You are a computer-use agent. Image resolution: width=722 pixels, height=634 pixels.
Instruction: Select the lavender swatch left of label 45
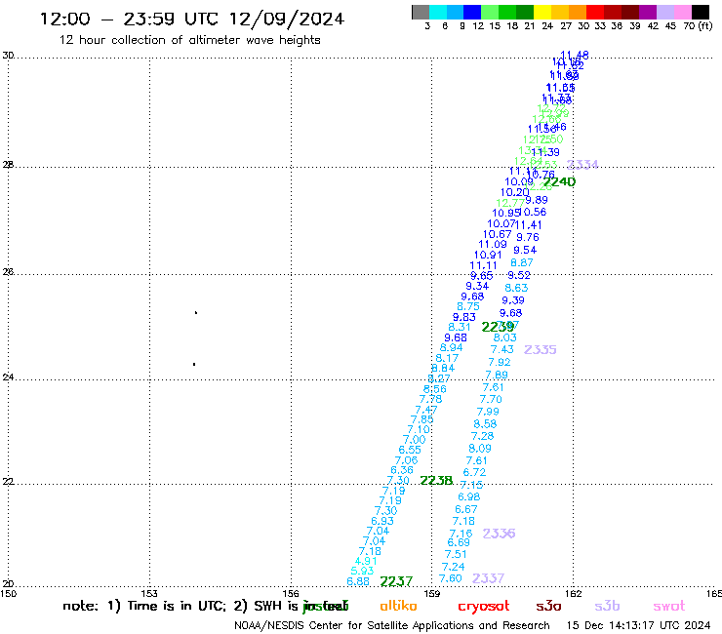coord(664,12)
